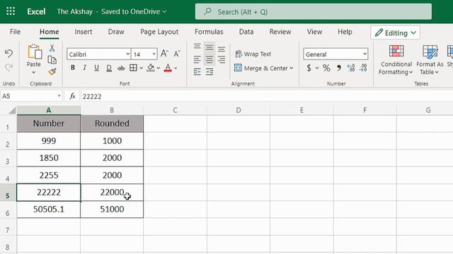Copy the selection using copy icon

click(x=52, y=60)
